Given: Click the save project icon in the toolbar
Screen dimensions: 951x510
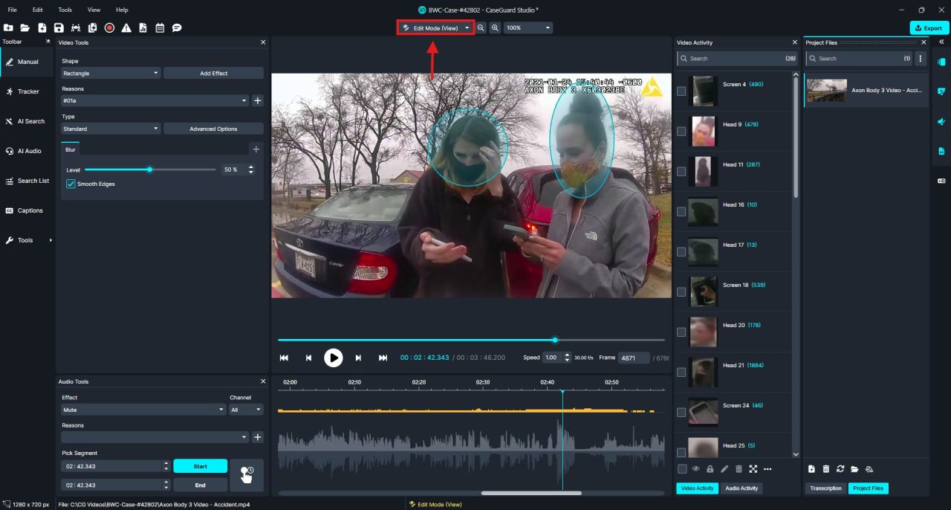Looking at the screenshot, I should 59,28.
